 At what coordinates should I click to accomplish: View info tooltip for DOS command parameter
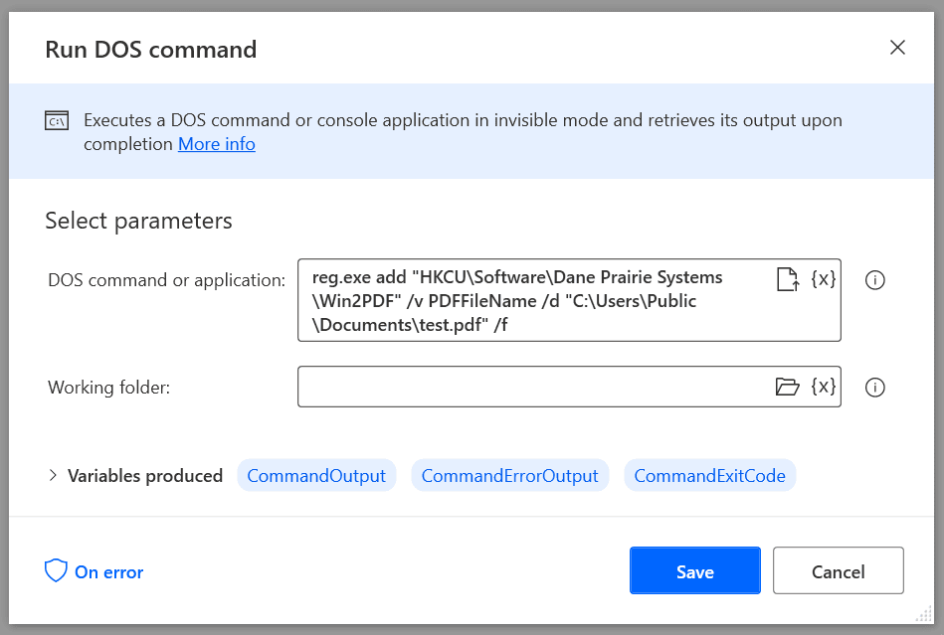(875, 280)
